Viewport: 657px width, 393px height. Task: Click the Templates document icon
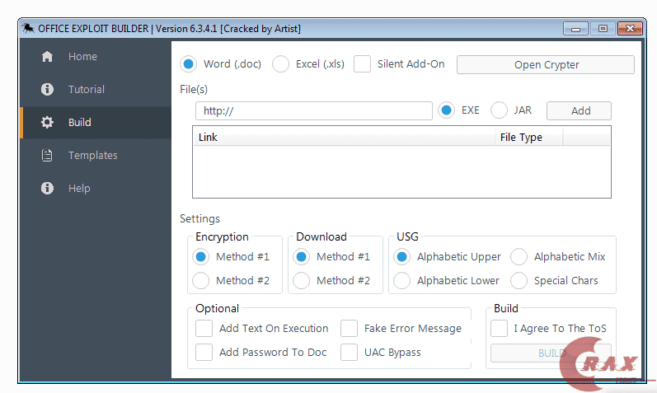tap(47, 156)
